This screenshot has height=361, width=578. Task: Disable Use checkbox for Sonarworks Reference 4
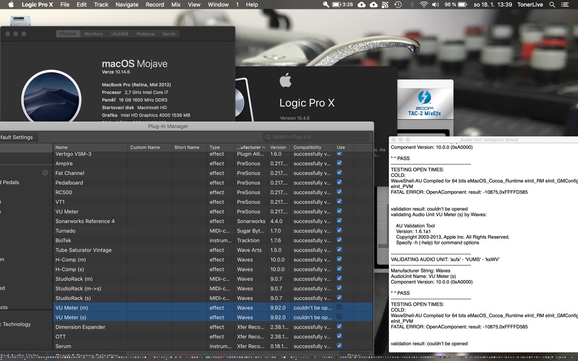(339, 221)
